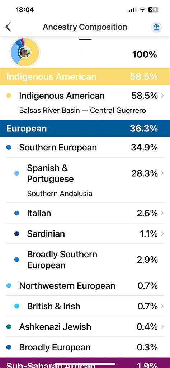
Task: Tap the Wi-Fi status icon
Action: (142, 10)
